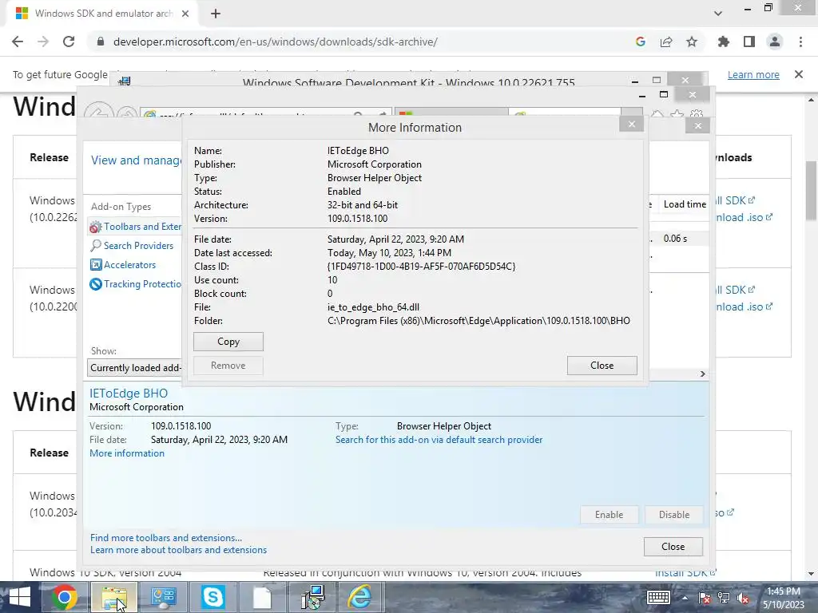Click the folder path value in More Information
The height and width of the screenshot is (613, 818).
pos(478,321)
